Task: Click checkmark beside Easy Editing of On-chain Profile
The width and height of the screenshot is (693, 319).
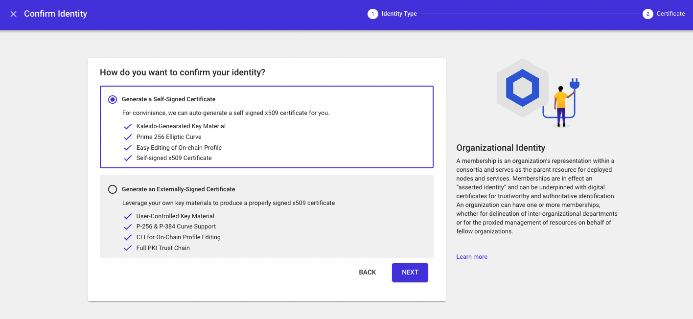Action: pos(128,148)
